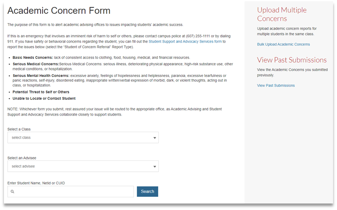Follow the Bulk Upload Academic Concerns link
This screenshot has height=210, width=337.
(283, 44)
